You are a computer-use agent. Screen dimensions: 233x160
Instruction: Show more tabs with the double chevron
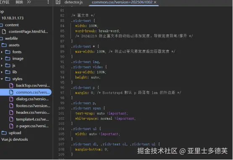point(29,2)
